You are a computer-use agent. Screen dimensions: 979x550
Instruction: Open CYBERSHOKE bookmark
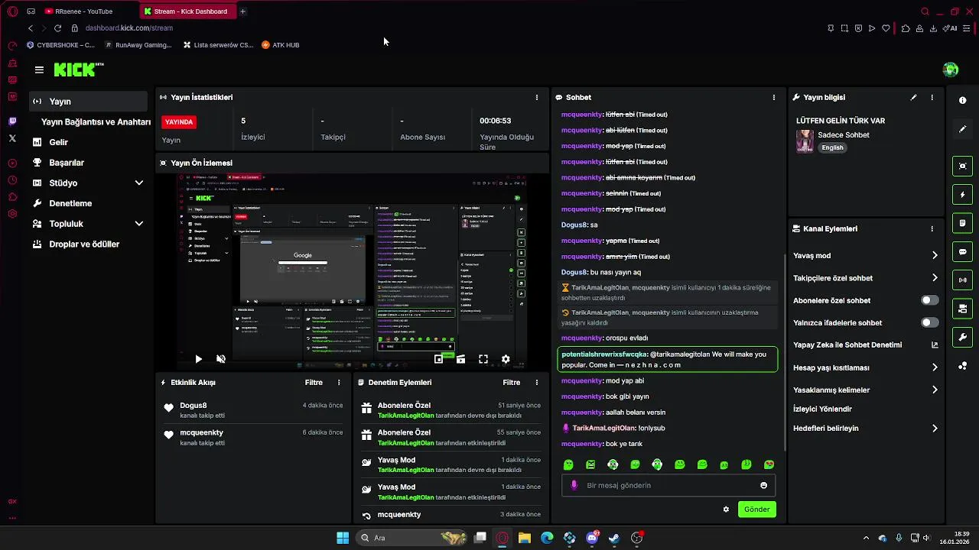[60, 45]
